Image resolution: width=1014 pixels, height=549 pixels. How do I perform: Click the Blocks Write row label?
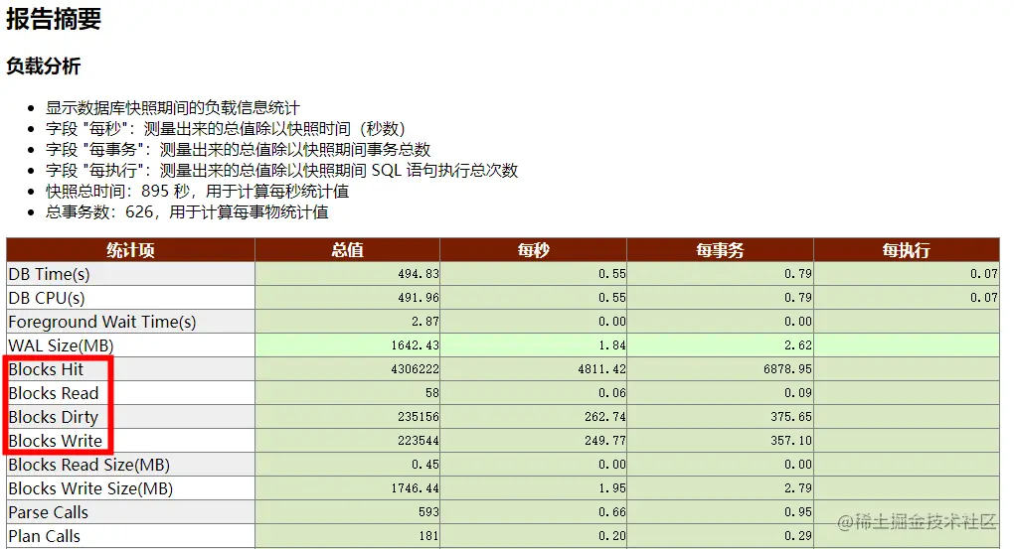click(56, 441)
